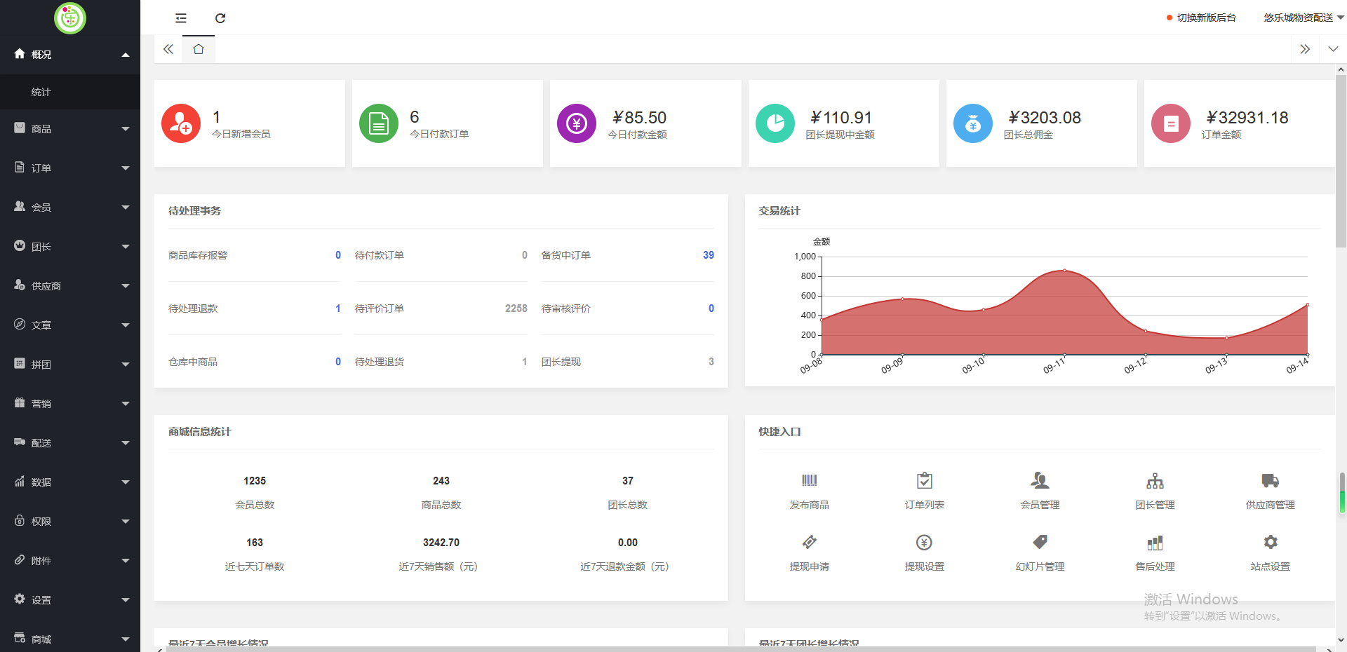
Task: Expand the 商品 sidebar menu
Action: [70, 128]
